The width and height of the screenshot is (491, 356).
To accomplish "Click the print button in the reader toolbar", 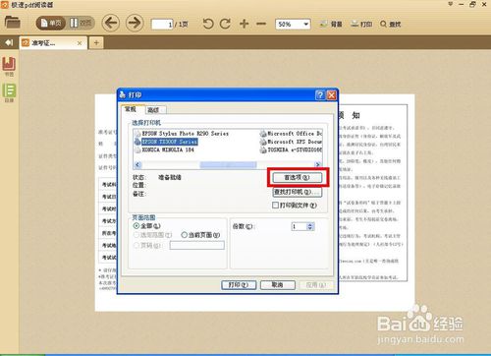I will click(x=361, y=24).
